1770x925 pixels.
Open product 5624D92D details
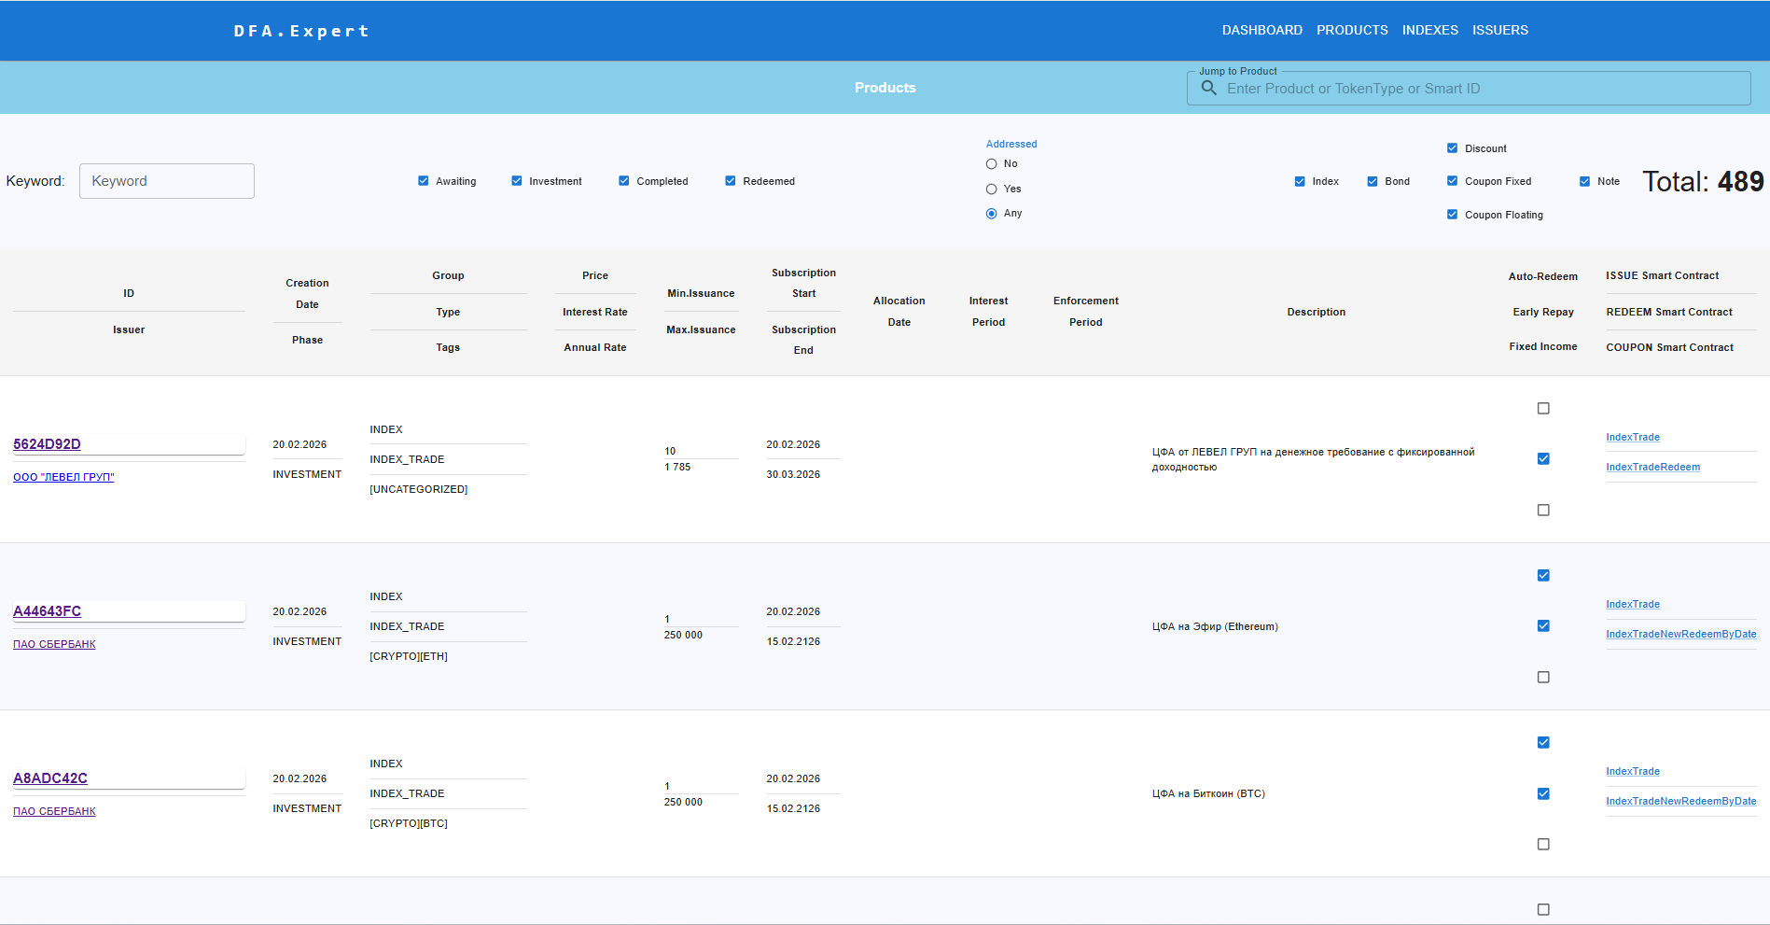[47, 444]
